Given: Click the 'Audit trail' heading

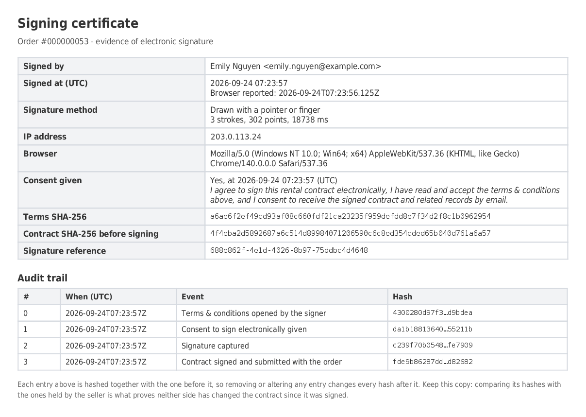Looking at the screenshot, I should point(43,278).
